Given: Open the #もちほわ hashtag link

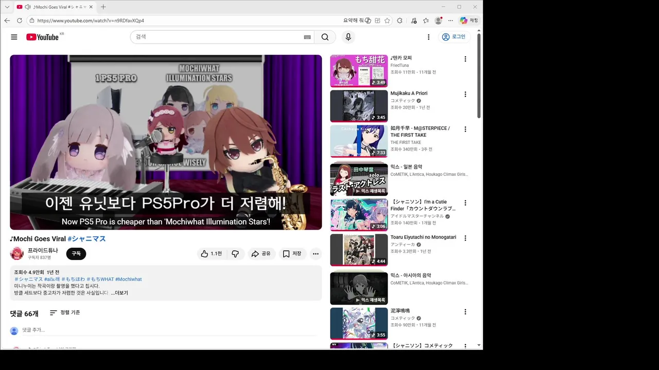Looking at the screenshot, I should point(73,279).
